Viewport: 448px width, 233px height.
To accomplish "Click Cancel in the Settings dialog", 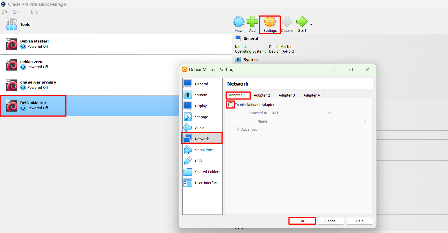I will 331,221.
